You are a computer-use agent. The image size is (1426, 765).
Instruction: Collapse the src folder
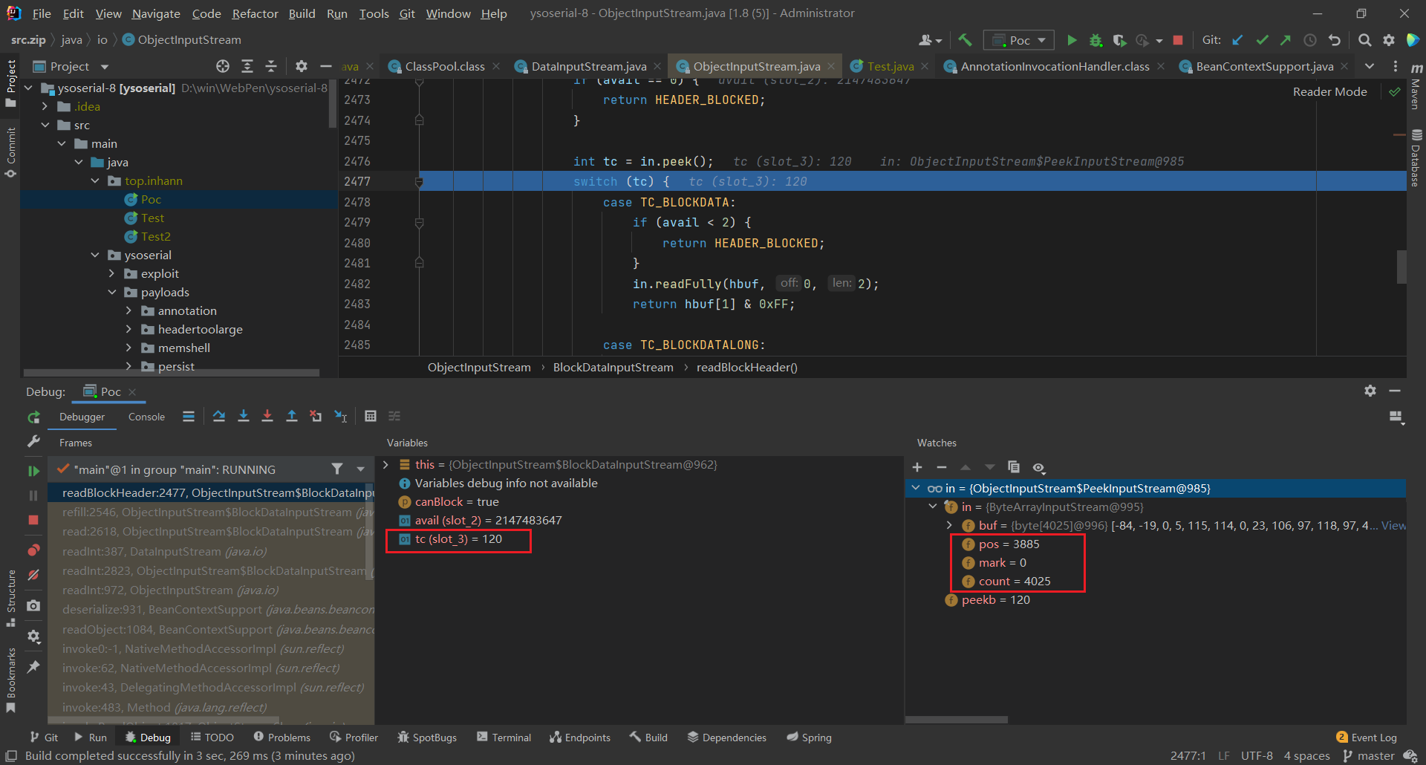pos(45,125)
